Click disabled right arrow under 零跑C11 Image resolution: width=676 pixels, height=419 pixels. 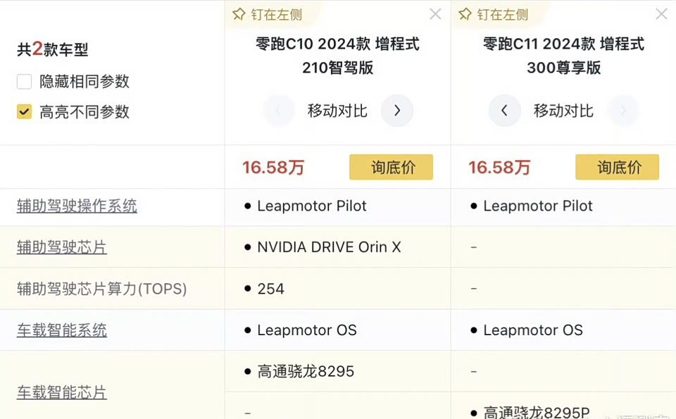[x=622, y=111]
